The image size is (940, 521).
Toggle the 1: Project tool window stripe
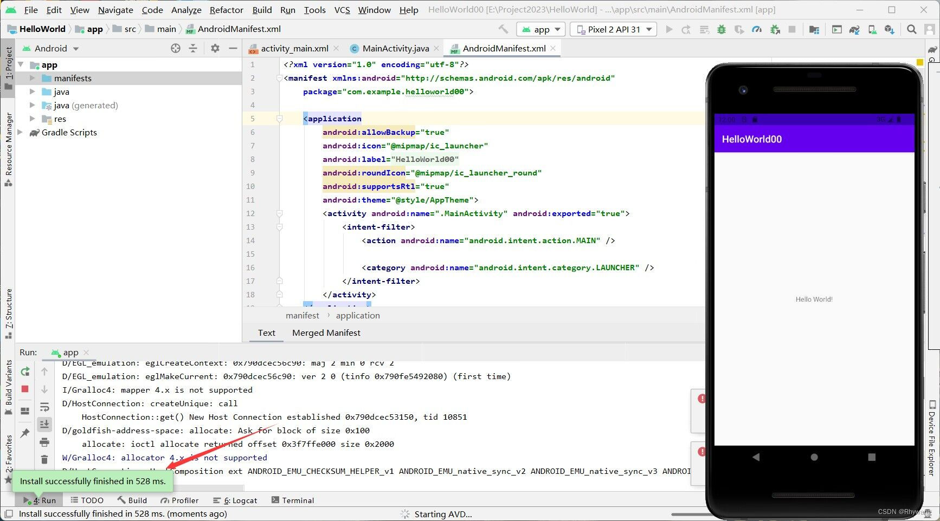coord(8,68)
